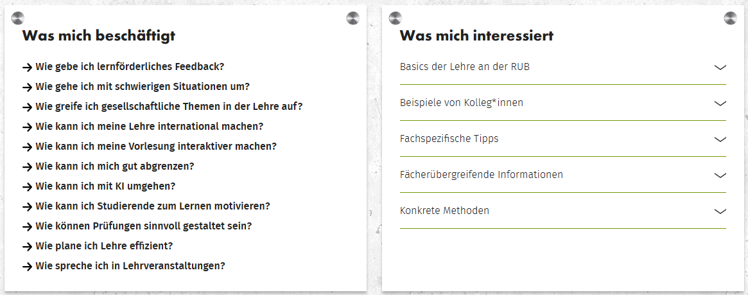The height and width of the screenshot is (295, 748).
Task: Click arrow icon before 'Wie plane ich Lehre effizient?'
Action: coord(27,246)
